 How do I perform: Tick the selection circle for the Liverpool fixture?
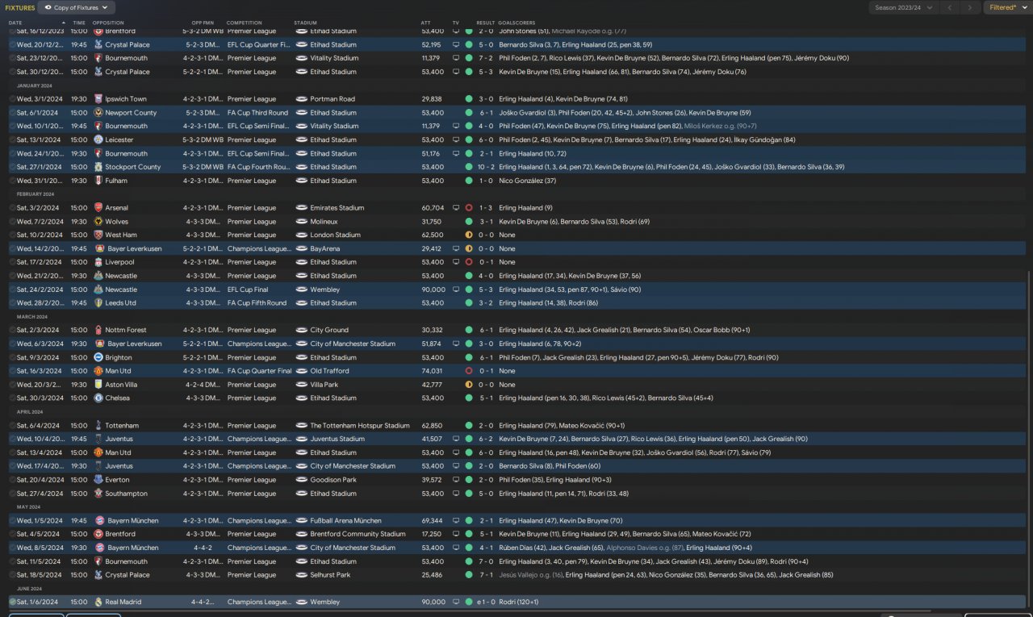(12, 262)
